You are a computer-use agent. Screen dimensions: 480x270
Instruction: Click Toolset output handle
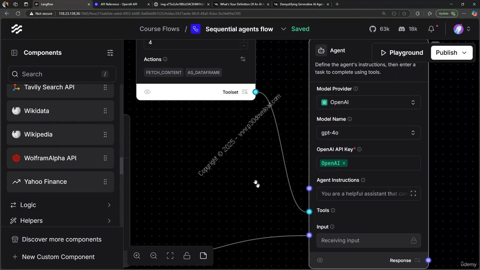click(255, 92)
